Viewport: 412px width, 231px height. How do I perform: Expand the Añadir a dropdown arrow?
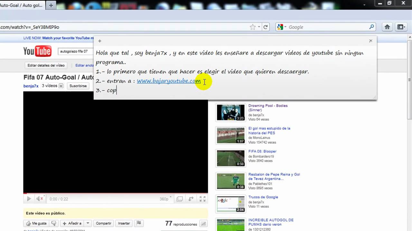pos(88,223)
